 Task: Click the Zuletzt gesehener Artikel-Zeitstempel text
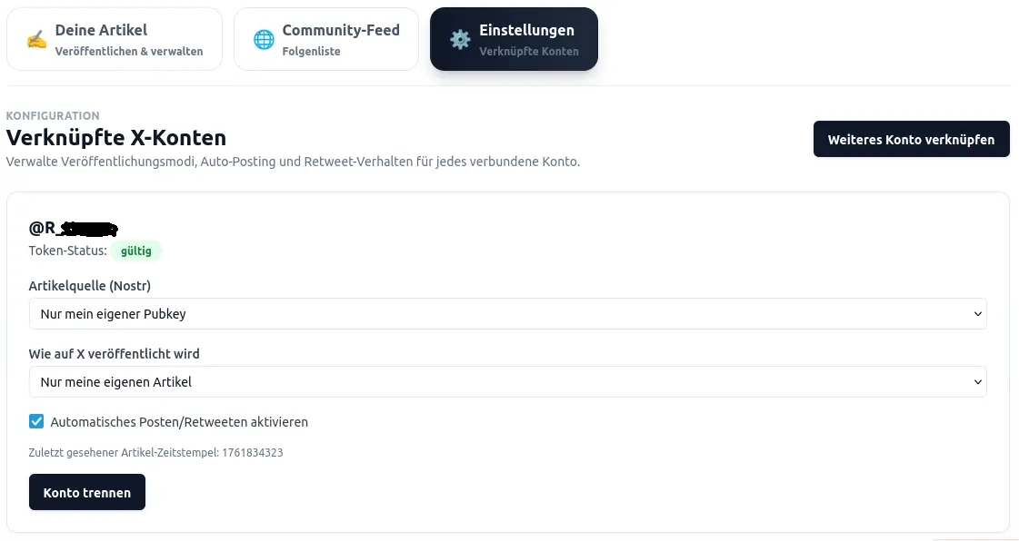(155, 452)
